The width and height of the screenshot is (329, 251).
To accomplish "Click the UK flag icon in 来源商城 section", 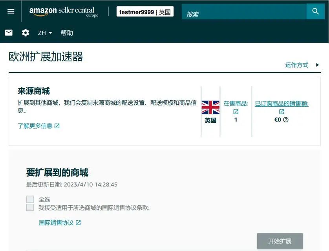I will pos(210,107).
